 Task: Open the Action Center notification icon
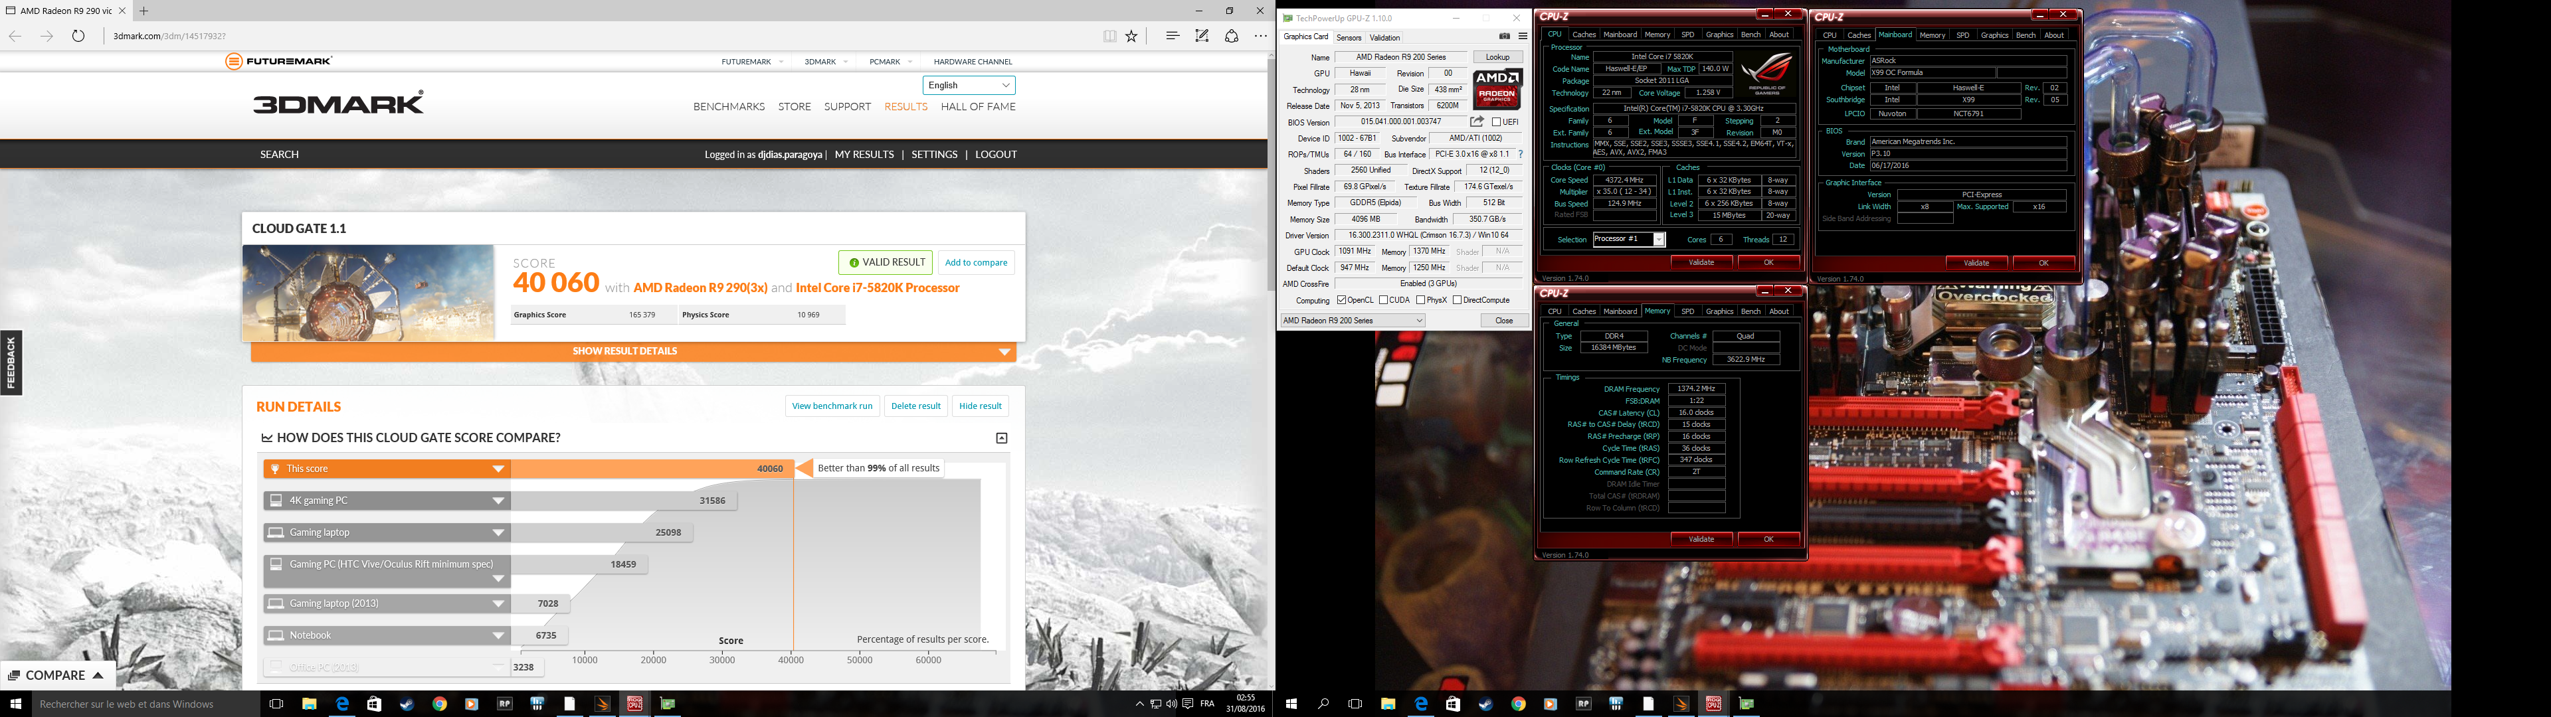point(1187,704)
